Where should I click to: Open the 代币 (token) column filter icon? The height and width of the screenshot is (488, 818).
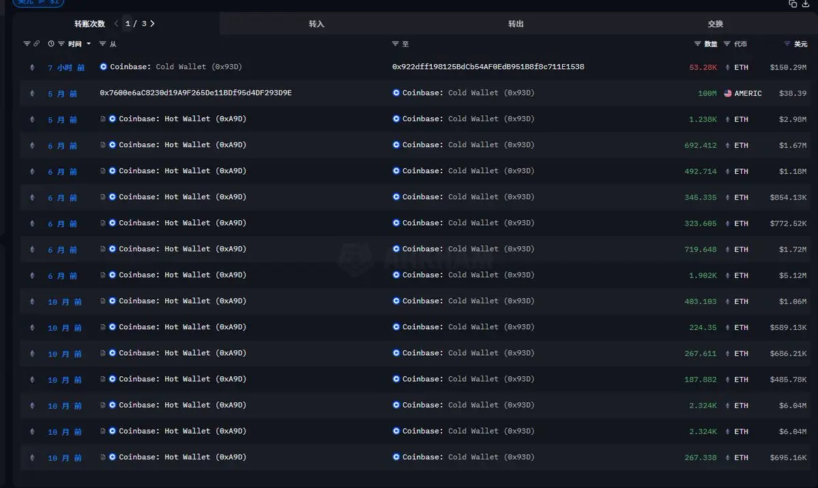(x=727, y=44)
